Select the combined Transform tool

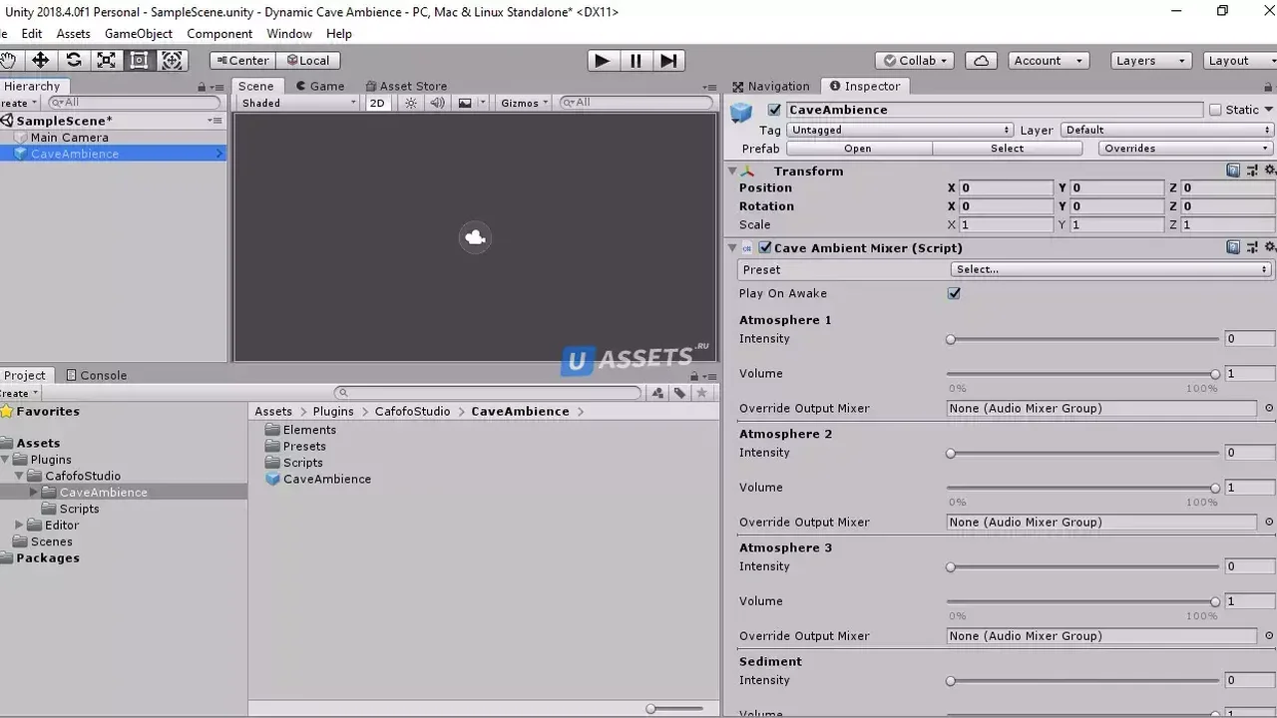point(173,61)
